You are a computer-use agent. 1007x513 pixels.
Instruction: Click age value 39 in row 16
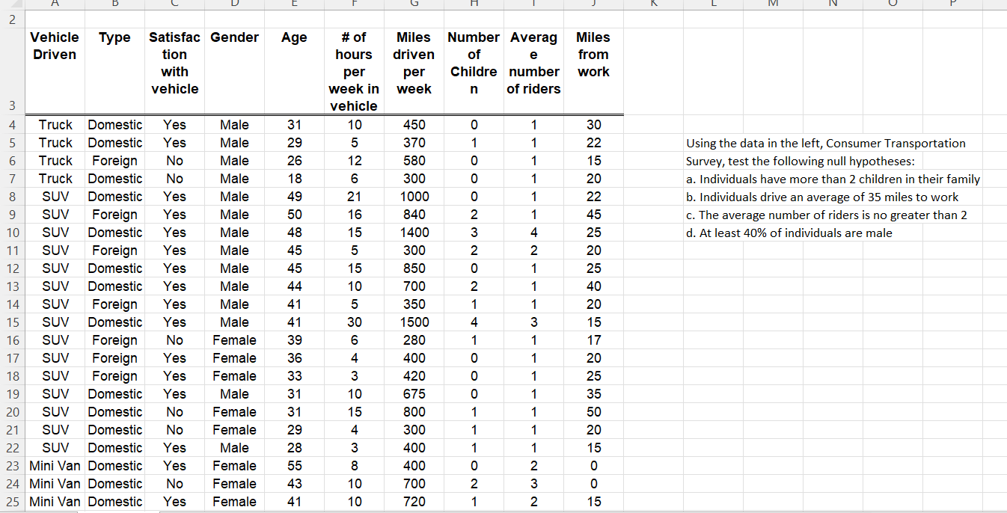pyautogui.click(x=294, y=340)
